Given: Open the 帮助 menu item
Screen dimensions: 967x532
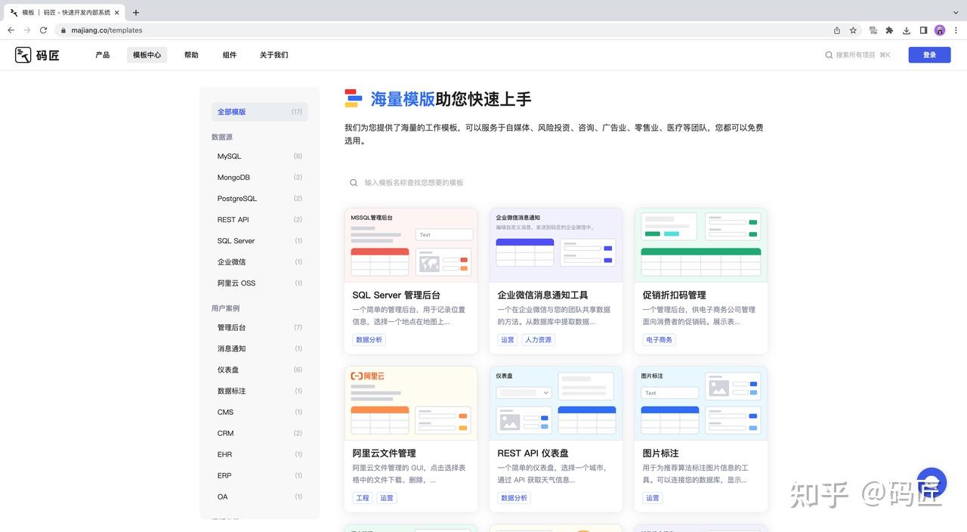Looking at the screenshot, I should (x=191, y=55).
